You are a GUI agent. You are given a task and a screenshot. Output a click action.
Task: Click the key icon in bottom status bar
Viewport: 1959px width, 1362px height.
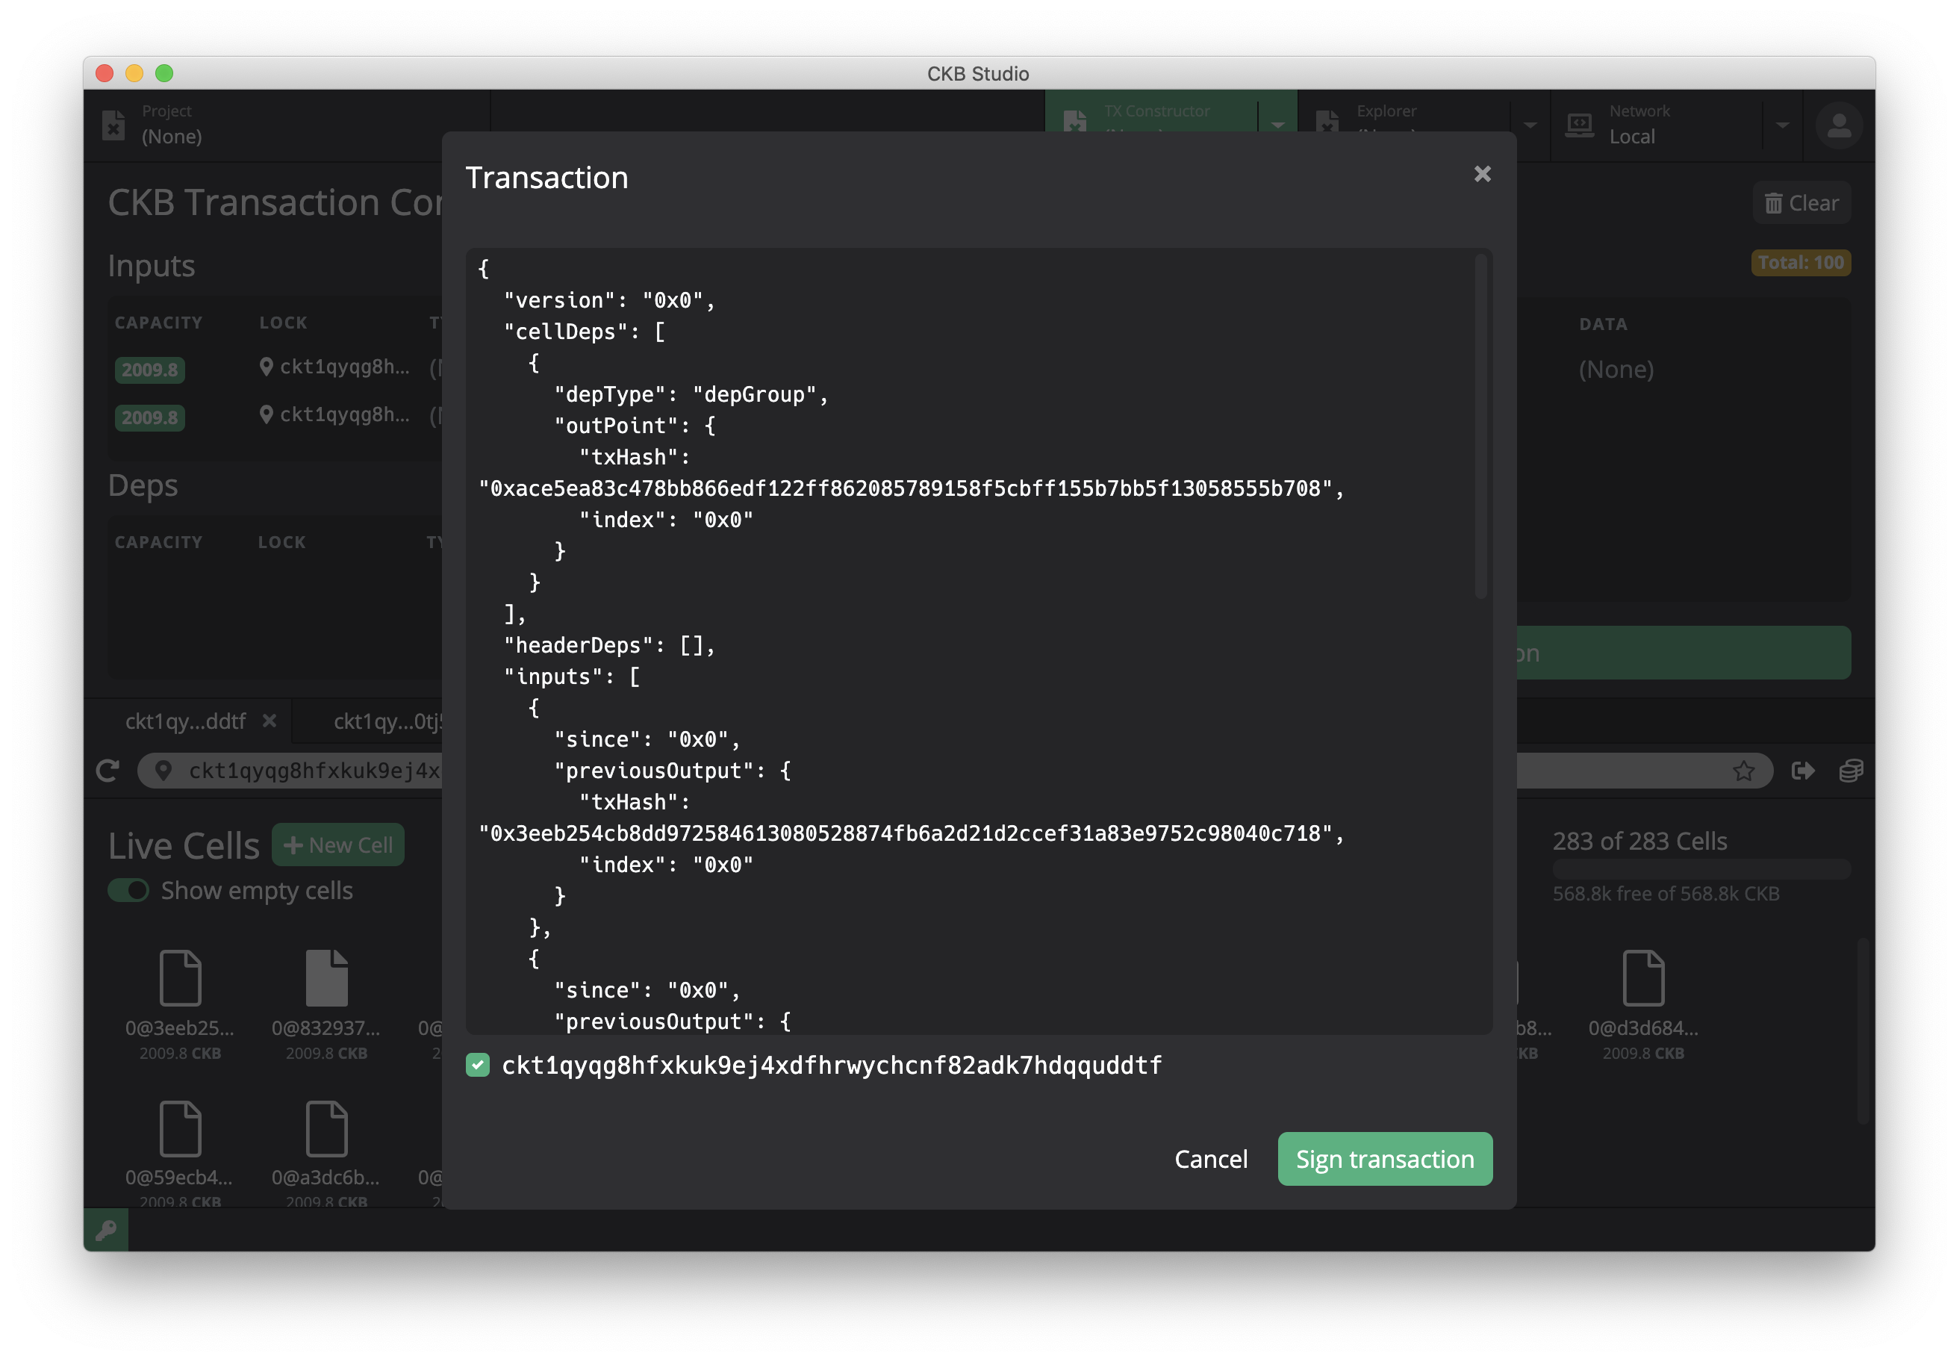106,1230
